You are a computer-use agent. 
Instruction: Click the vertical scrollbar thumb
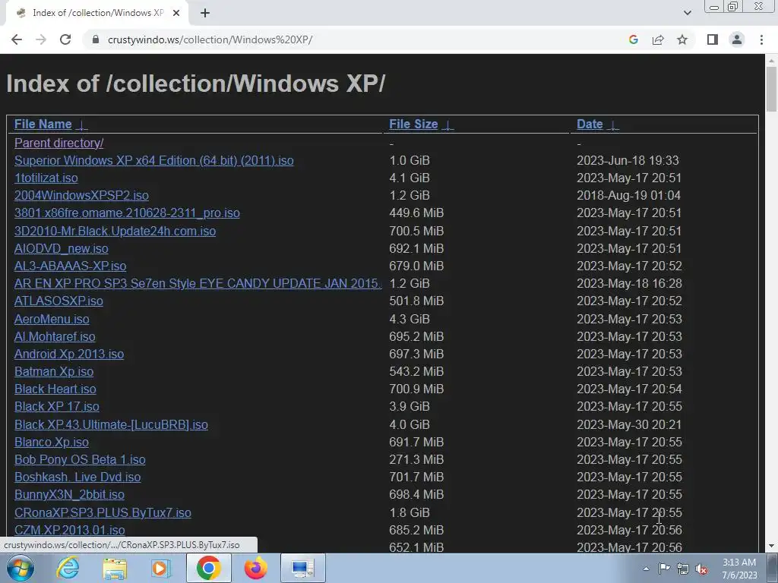coord(771,90)
